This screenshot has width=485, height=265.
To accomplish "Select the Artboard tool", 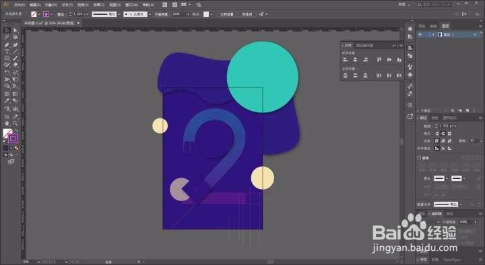I will (7, 117).
